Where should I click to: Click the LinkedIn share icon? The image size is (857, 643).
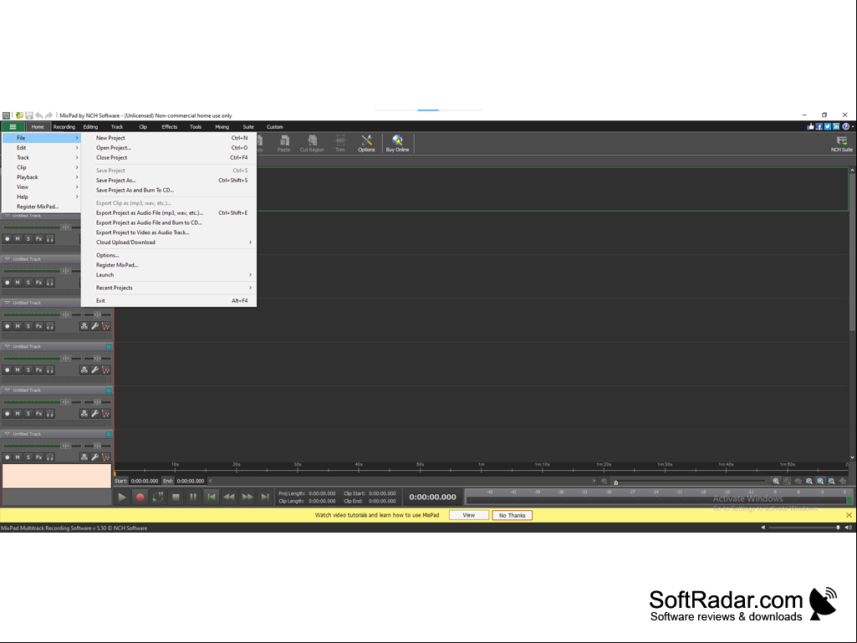pos(836,127)
